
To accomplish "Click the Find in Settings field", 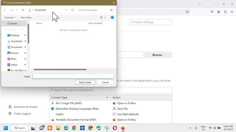I will (x=151, y=22).
